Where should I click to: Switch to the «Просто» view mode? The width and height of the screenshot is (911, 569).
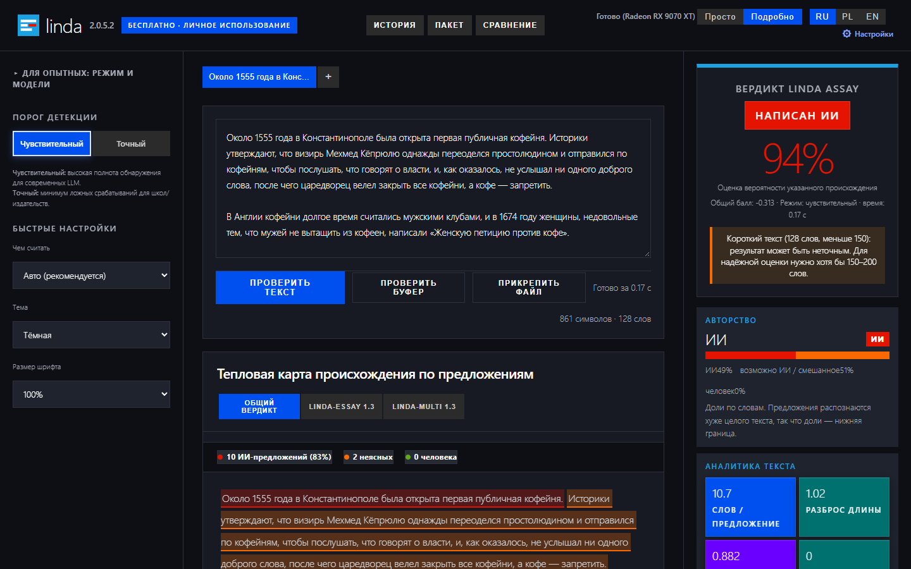pos(720,16)
